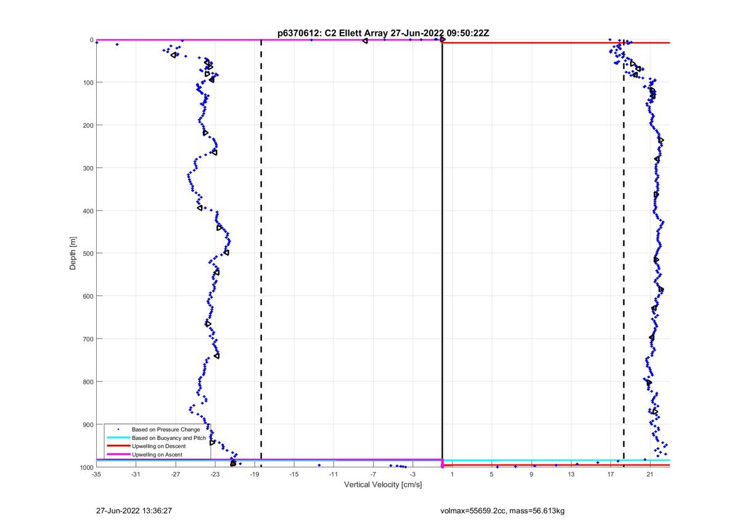Click x-axis tick label '-7'
Screen dimensions: 740x525
372,474
